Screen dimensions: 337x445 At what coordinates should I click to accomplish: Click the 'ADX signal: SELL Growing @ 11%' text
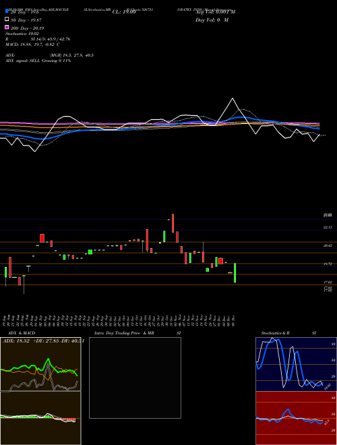(38, 61)
